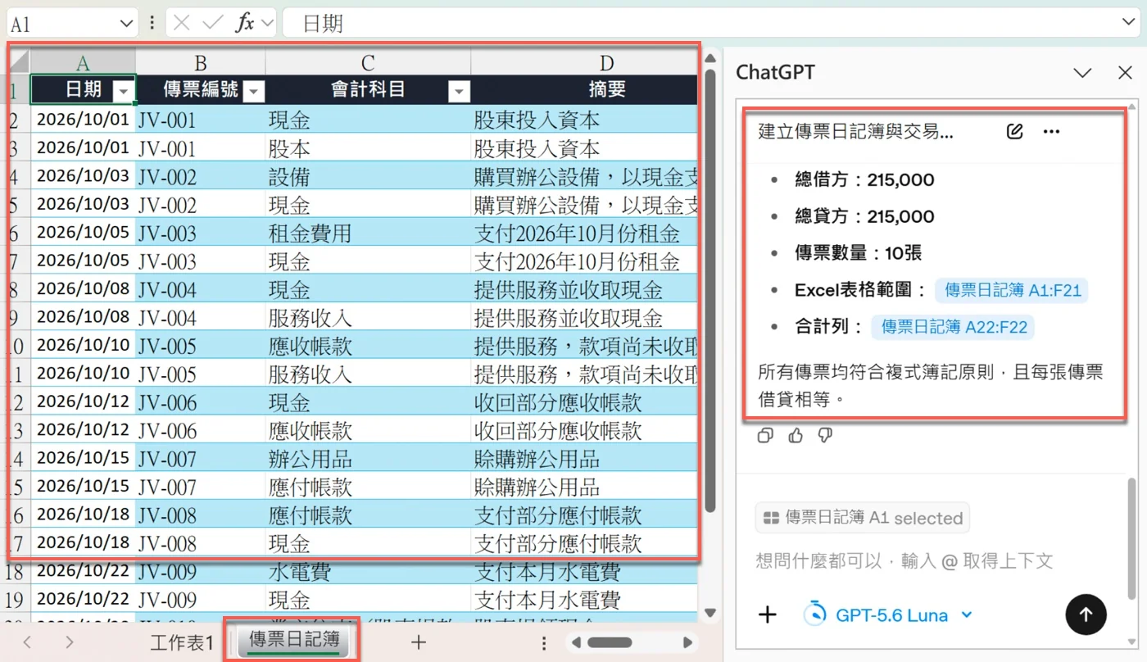This screenshot has width=1147, height=662.
Task: Select the row 19 header
Action: click(17, 599)
